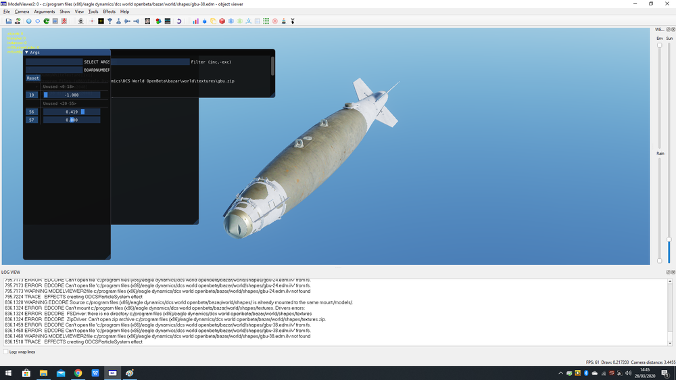Click the person avatar toolbar icon
This screenshot has width=676, height=380.
click(x=18, y=21)
